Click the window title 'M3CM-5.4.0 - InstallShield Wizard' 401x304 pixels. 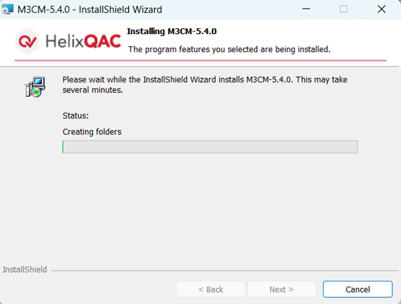pos(90,9)
